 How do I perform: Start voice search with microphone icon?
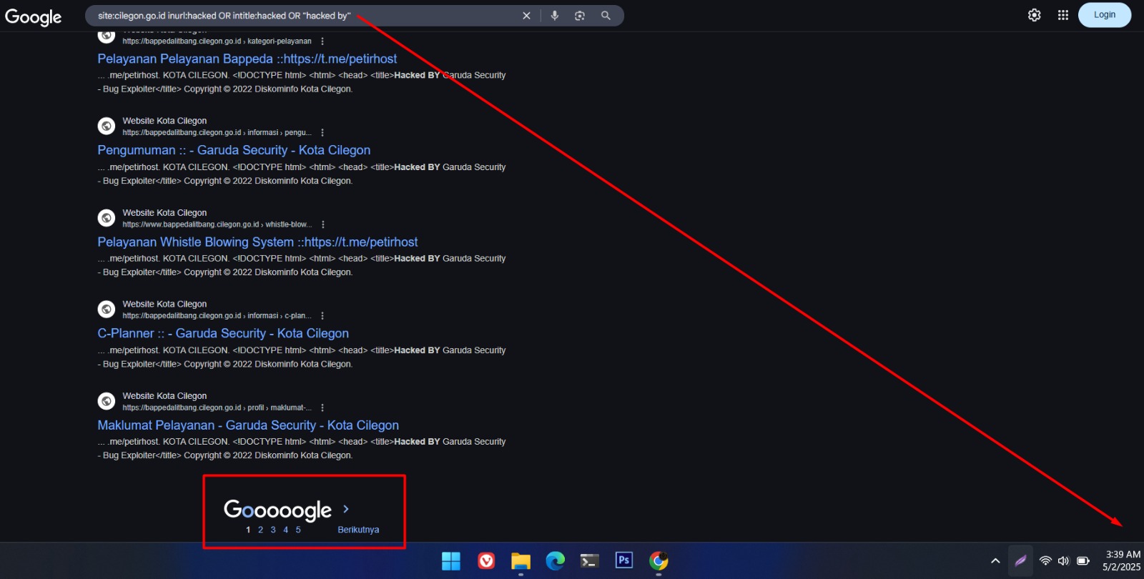[555, 16]
